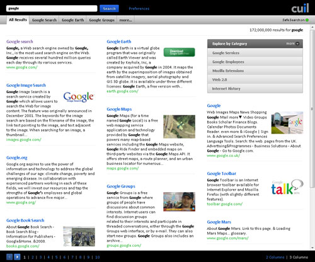The width and height of the screenshot is (315, 262).
Task: Open the Google Mars result title
Action: (x=219, y=222)
